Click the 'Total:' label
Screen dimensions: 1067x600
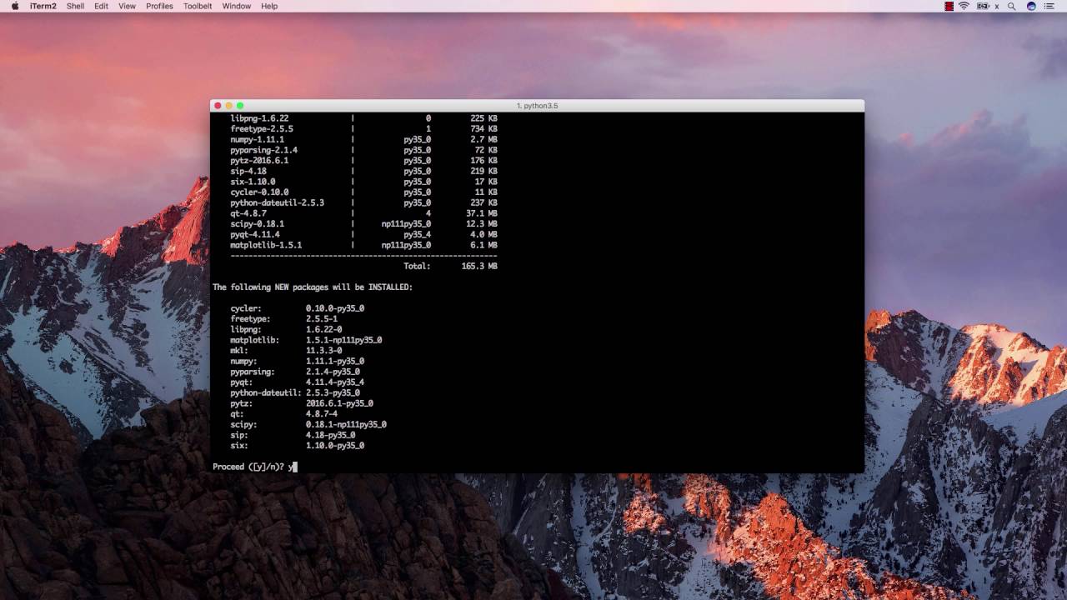click(x=417, y=266)
